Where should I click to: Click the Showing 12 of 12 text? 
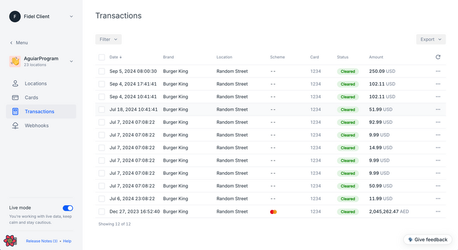(115, 224)
